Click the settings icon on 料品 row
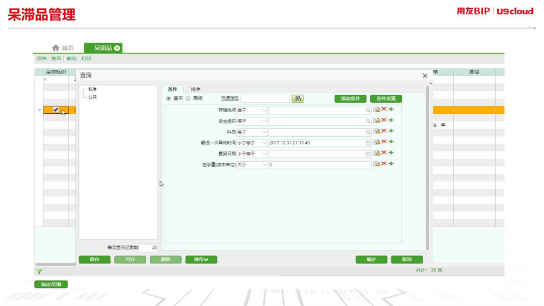The height and width of the screenshot is (306, 544). click(x=377, y=131)
